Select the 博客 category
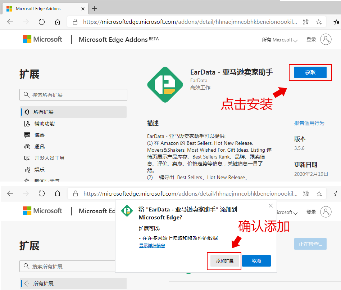Screen dimensions: 341x290 click(39, 135)
